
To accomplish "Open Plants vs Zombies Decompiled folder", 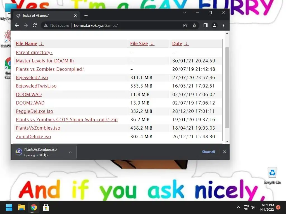I will (50, 69).
